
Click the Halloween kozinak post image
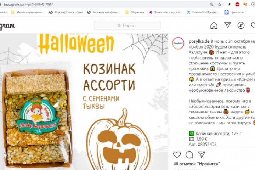coord(84,102)
